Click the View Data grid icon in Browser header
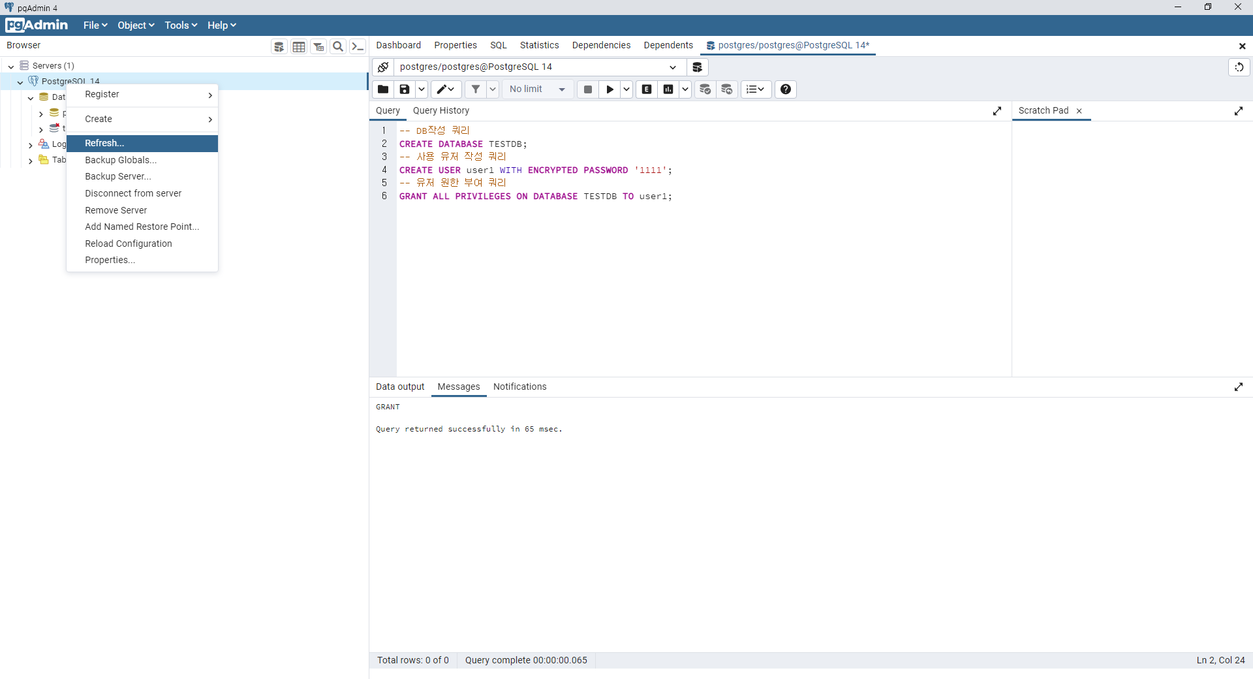The height and width of the screenshot is (679, 1253). pos(299,46)
